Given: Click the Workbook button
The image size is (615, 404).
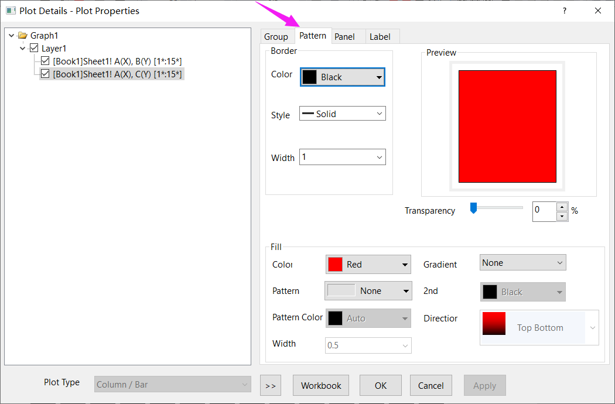Looking at the screenshot, I should 321,386.
